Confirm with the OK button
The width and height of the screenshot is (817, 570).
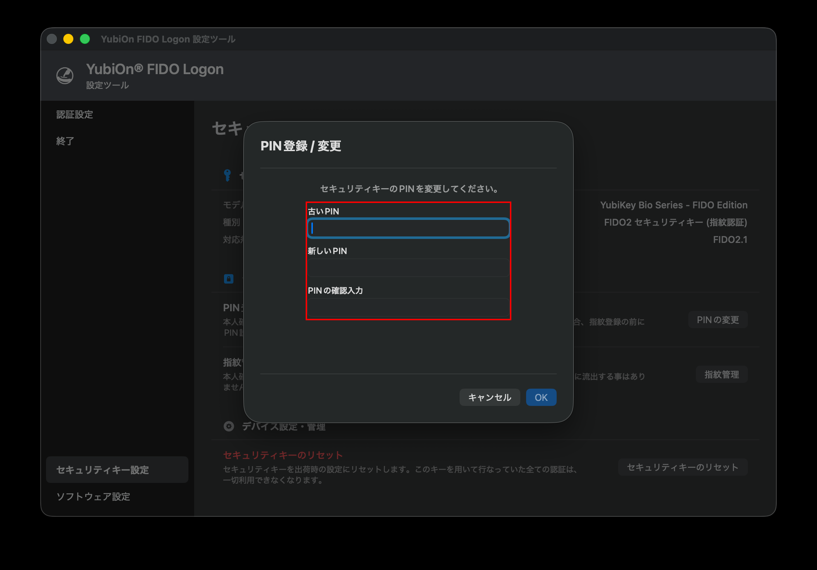(x=541, y=397)
